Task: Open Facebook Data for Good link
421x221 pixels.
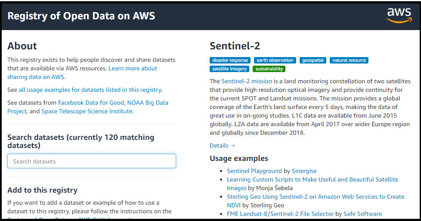Action: [91, 103]
